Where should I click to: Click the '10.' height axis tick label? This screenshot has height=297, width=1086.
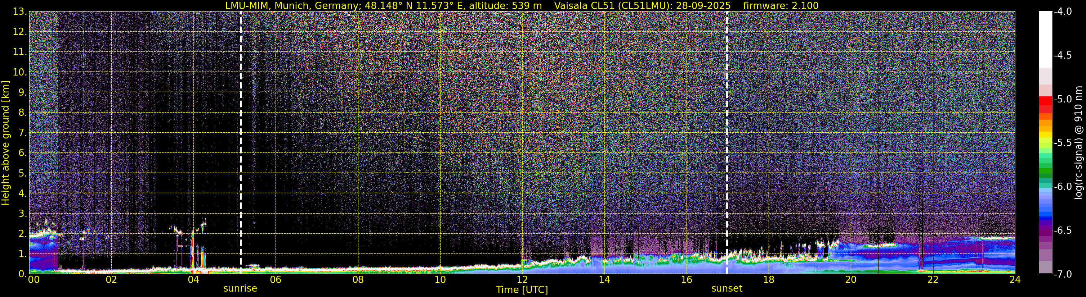coord(20,72)
